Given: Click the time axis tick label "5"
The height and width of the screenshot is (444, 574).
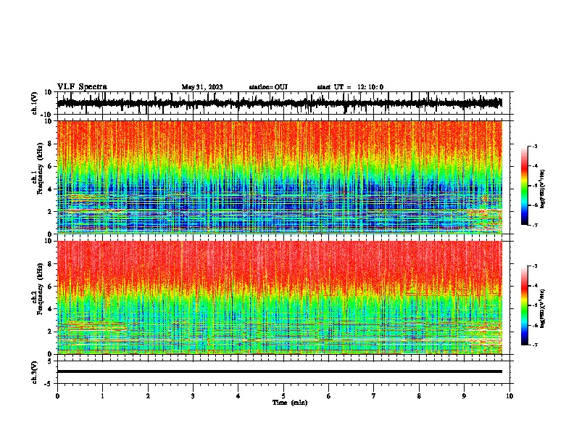Looking at the screenshot, I should click(283, 396).
